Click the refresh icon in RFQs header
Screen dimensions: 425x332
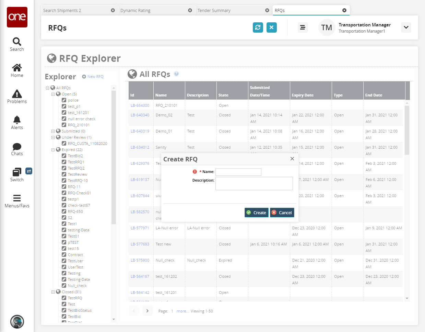click(258, 27)
